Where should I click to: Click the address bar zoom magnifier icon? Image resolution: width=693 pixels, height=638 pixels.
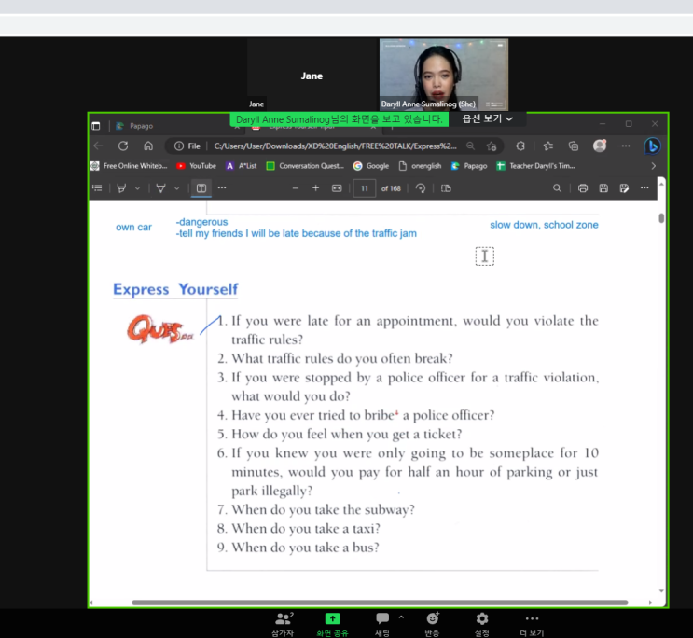[471, 146]
